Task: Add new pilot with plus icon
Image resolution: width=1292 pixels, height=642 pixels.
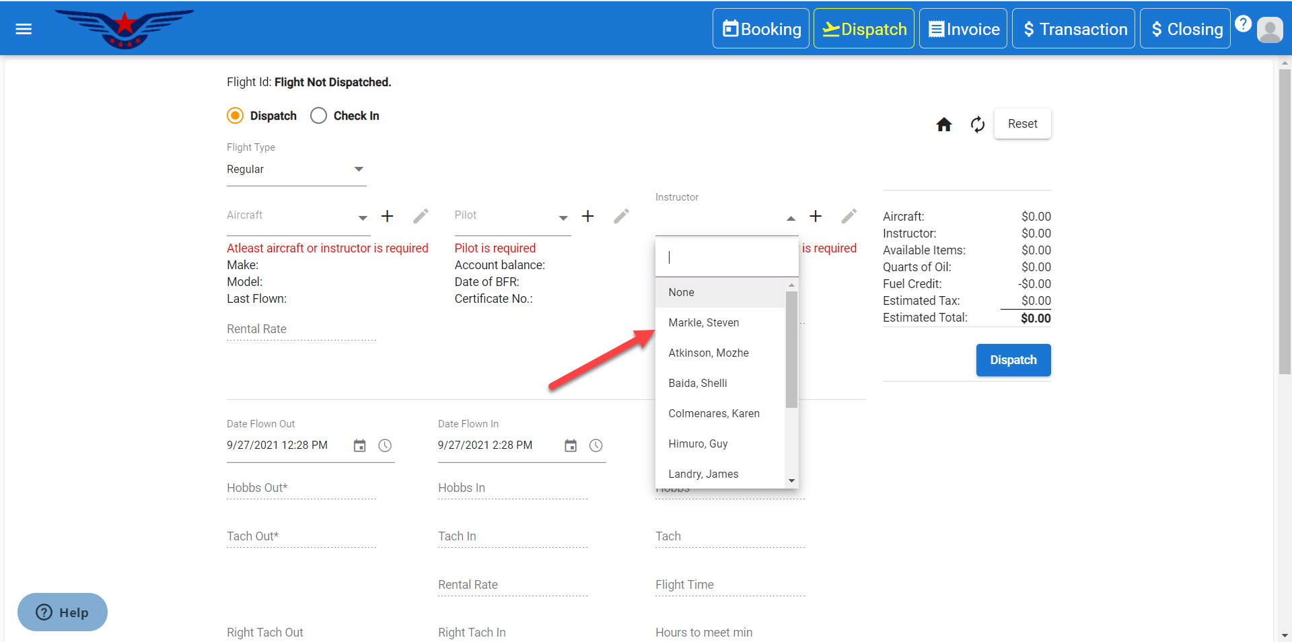Action: (587, 216)
